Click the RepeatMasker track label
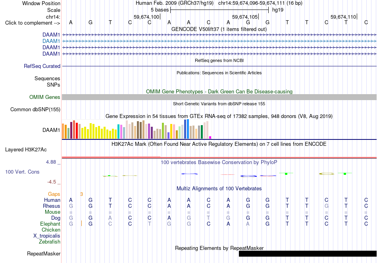 (44, 253)
